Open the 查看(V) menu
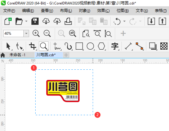The width and height of the screenshot is (169, 131). pyautogui.click(x=47, y=11)
